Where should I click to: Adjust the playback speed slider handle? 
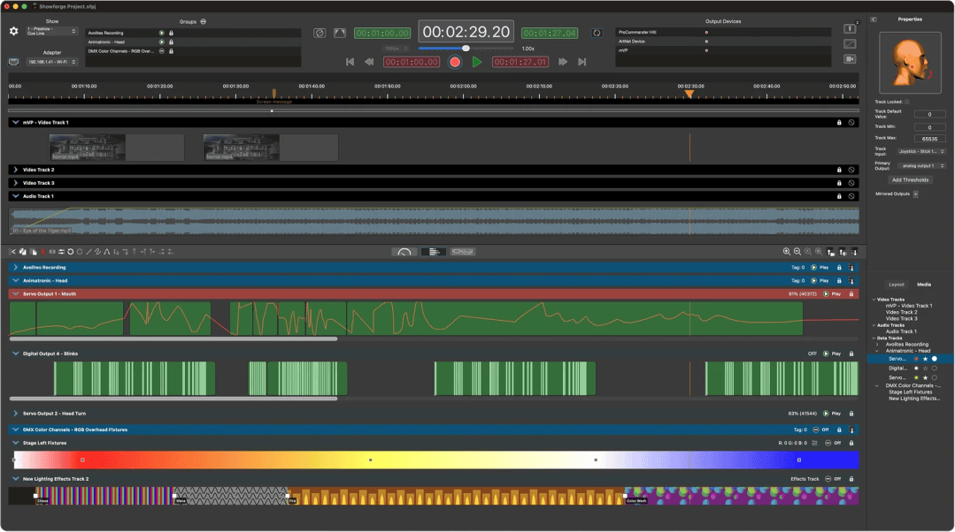(x=466, y=48)
